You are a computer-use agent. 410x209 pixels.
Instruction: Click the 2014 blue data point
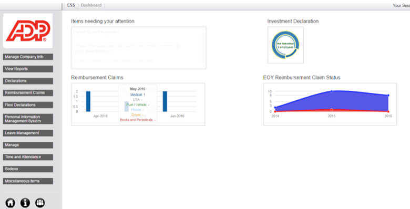point(275,107)
